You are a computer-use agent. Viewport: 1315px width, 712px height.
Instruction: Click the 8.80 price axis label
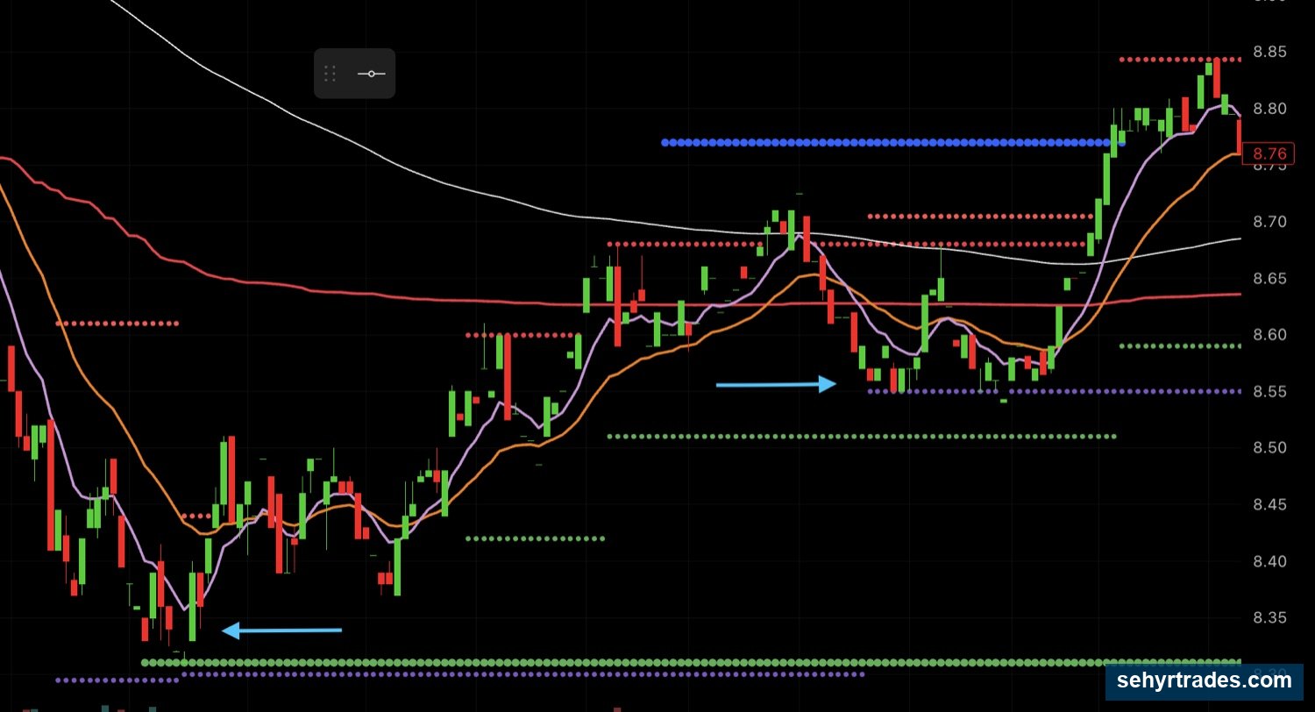[x=1269, y=109]
